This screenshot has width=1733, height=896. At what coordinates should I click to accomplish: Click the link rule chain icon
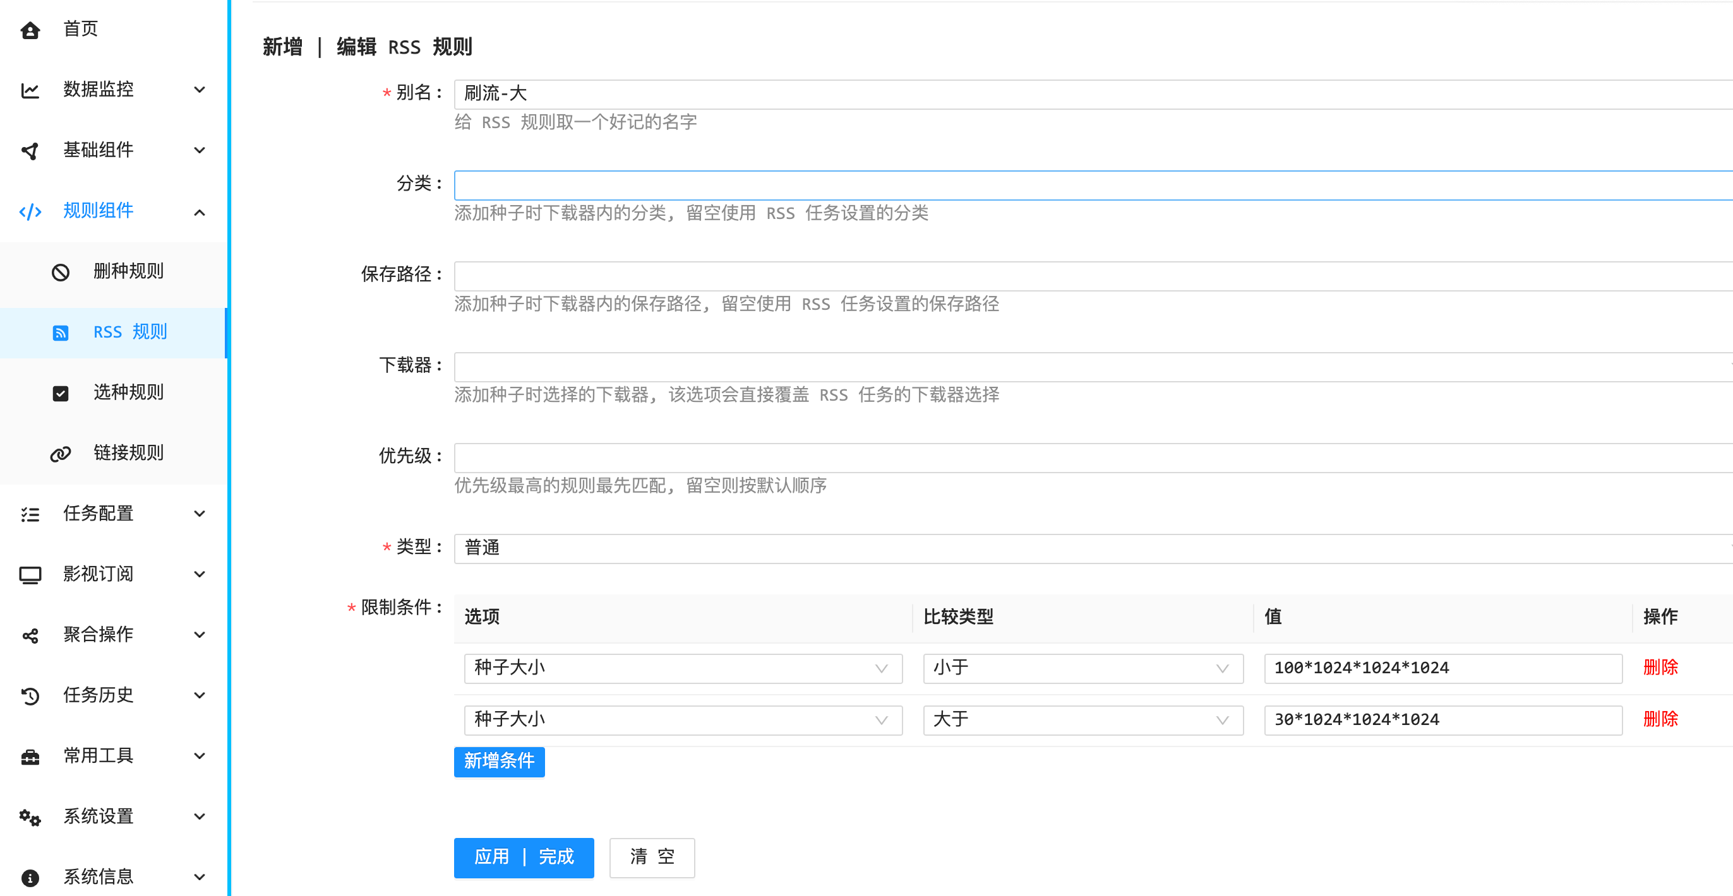click(61, 454)
